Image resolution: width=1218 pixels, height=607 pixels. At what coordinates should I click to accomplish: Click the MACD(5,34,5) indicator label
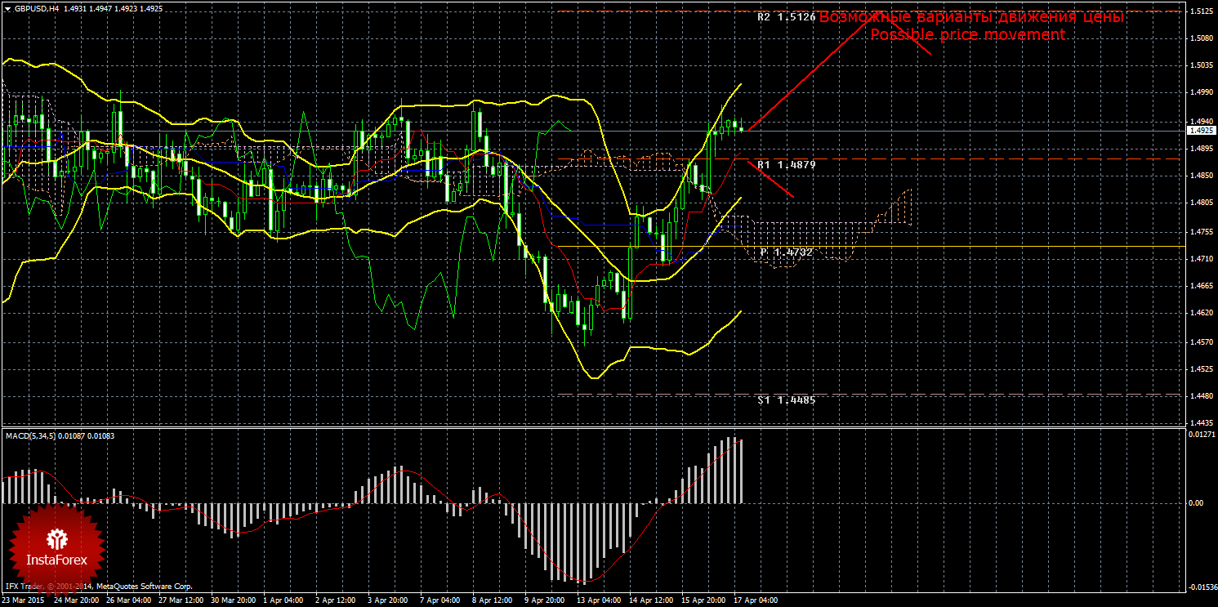click(31, 435)
